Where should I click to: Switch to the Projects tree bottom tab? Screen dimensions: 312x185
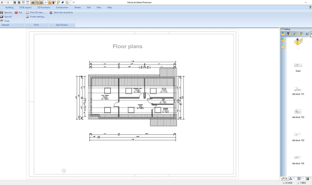point(293,178)
